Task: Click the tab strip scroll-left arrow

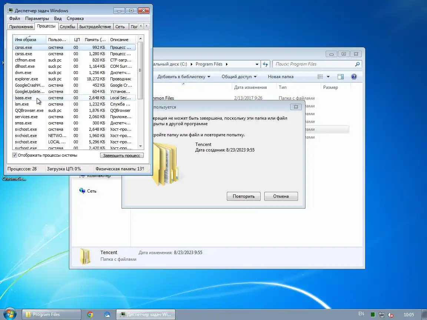Action: (141, 26)
